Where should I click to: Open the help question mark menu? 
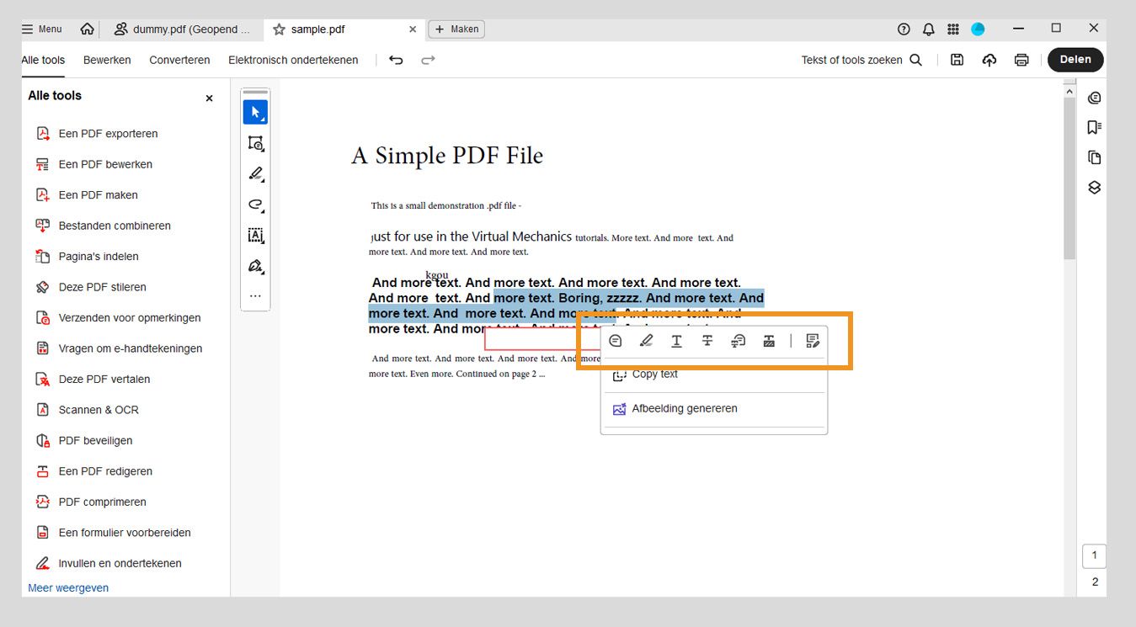pos(904,29)
